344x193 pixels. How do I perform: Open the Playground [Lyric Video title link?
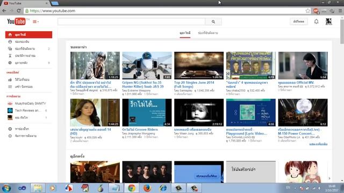(246, 131)
